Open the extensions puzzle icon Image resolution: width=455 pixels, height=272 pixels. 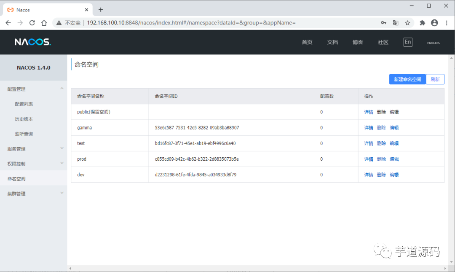point(422,23)
